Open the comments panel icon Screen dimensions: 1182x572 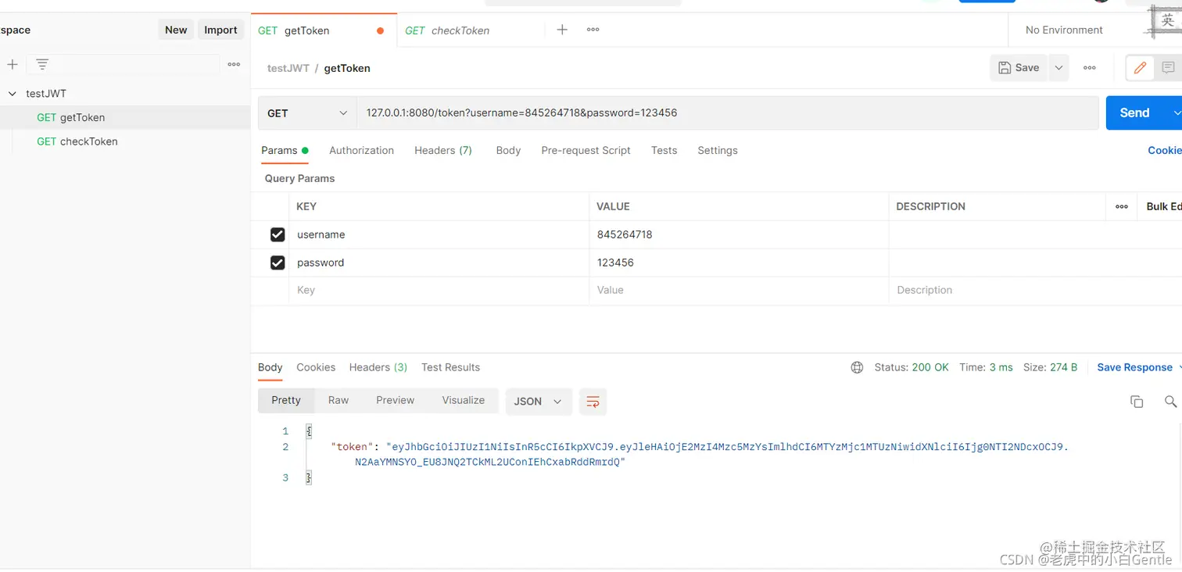tap(1168, 68)
